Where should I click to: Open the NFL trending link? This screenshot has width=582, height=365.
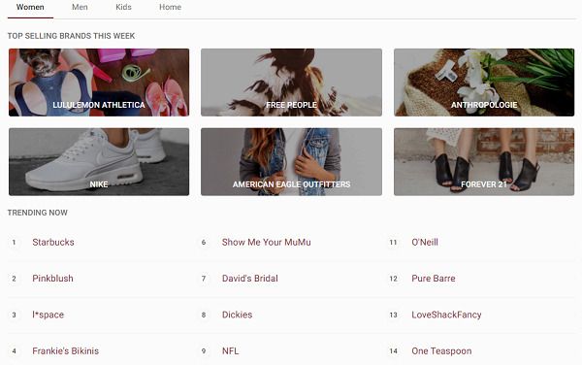[230, 351]
